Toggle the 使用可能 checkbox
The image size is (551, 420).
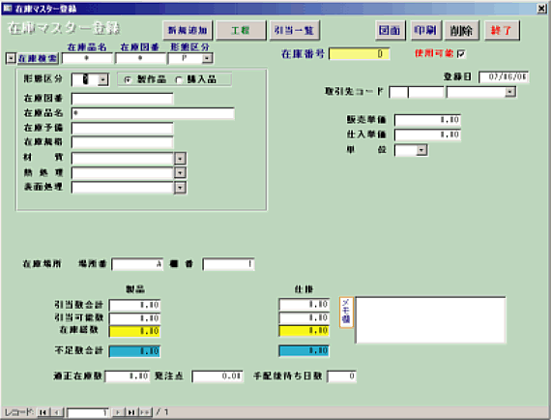pyautogui.click(x=461, y=53)
